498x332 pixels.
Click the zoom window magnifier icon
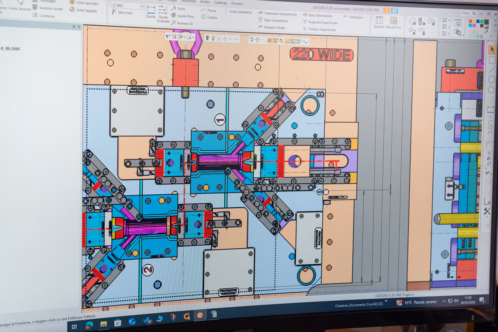coord(458,23)
